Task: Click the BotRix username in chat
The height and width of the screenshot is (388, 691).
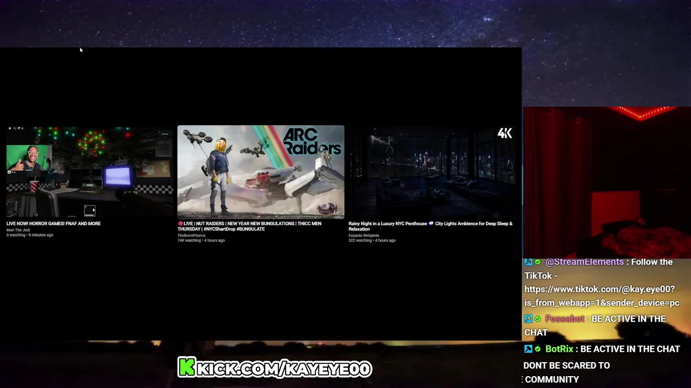Action: pyautogui.click(x=559, y=349)
